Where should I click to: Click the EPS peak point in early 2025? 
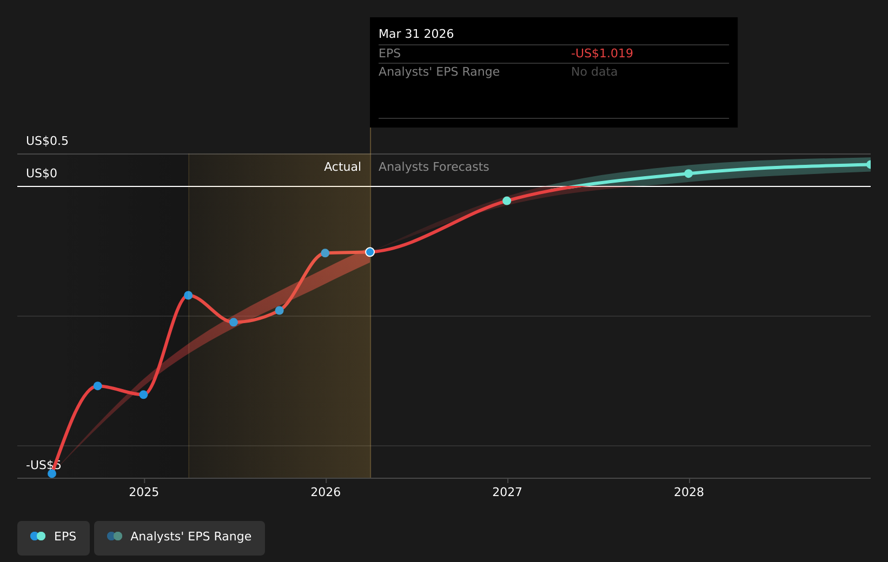[188, 295]
